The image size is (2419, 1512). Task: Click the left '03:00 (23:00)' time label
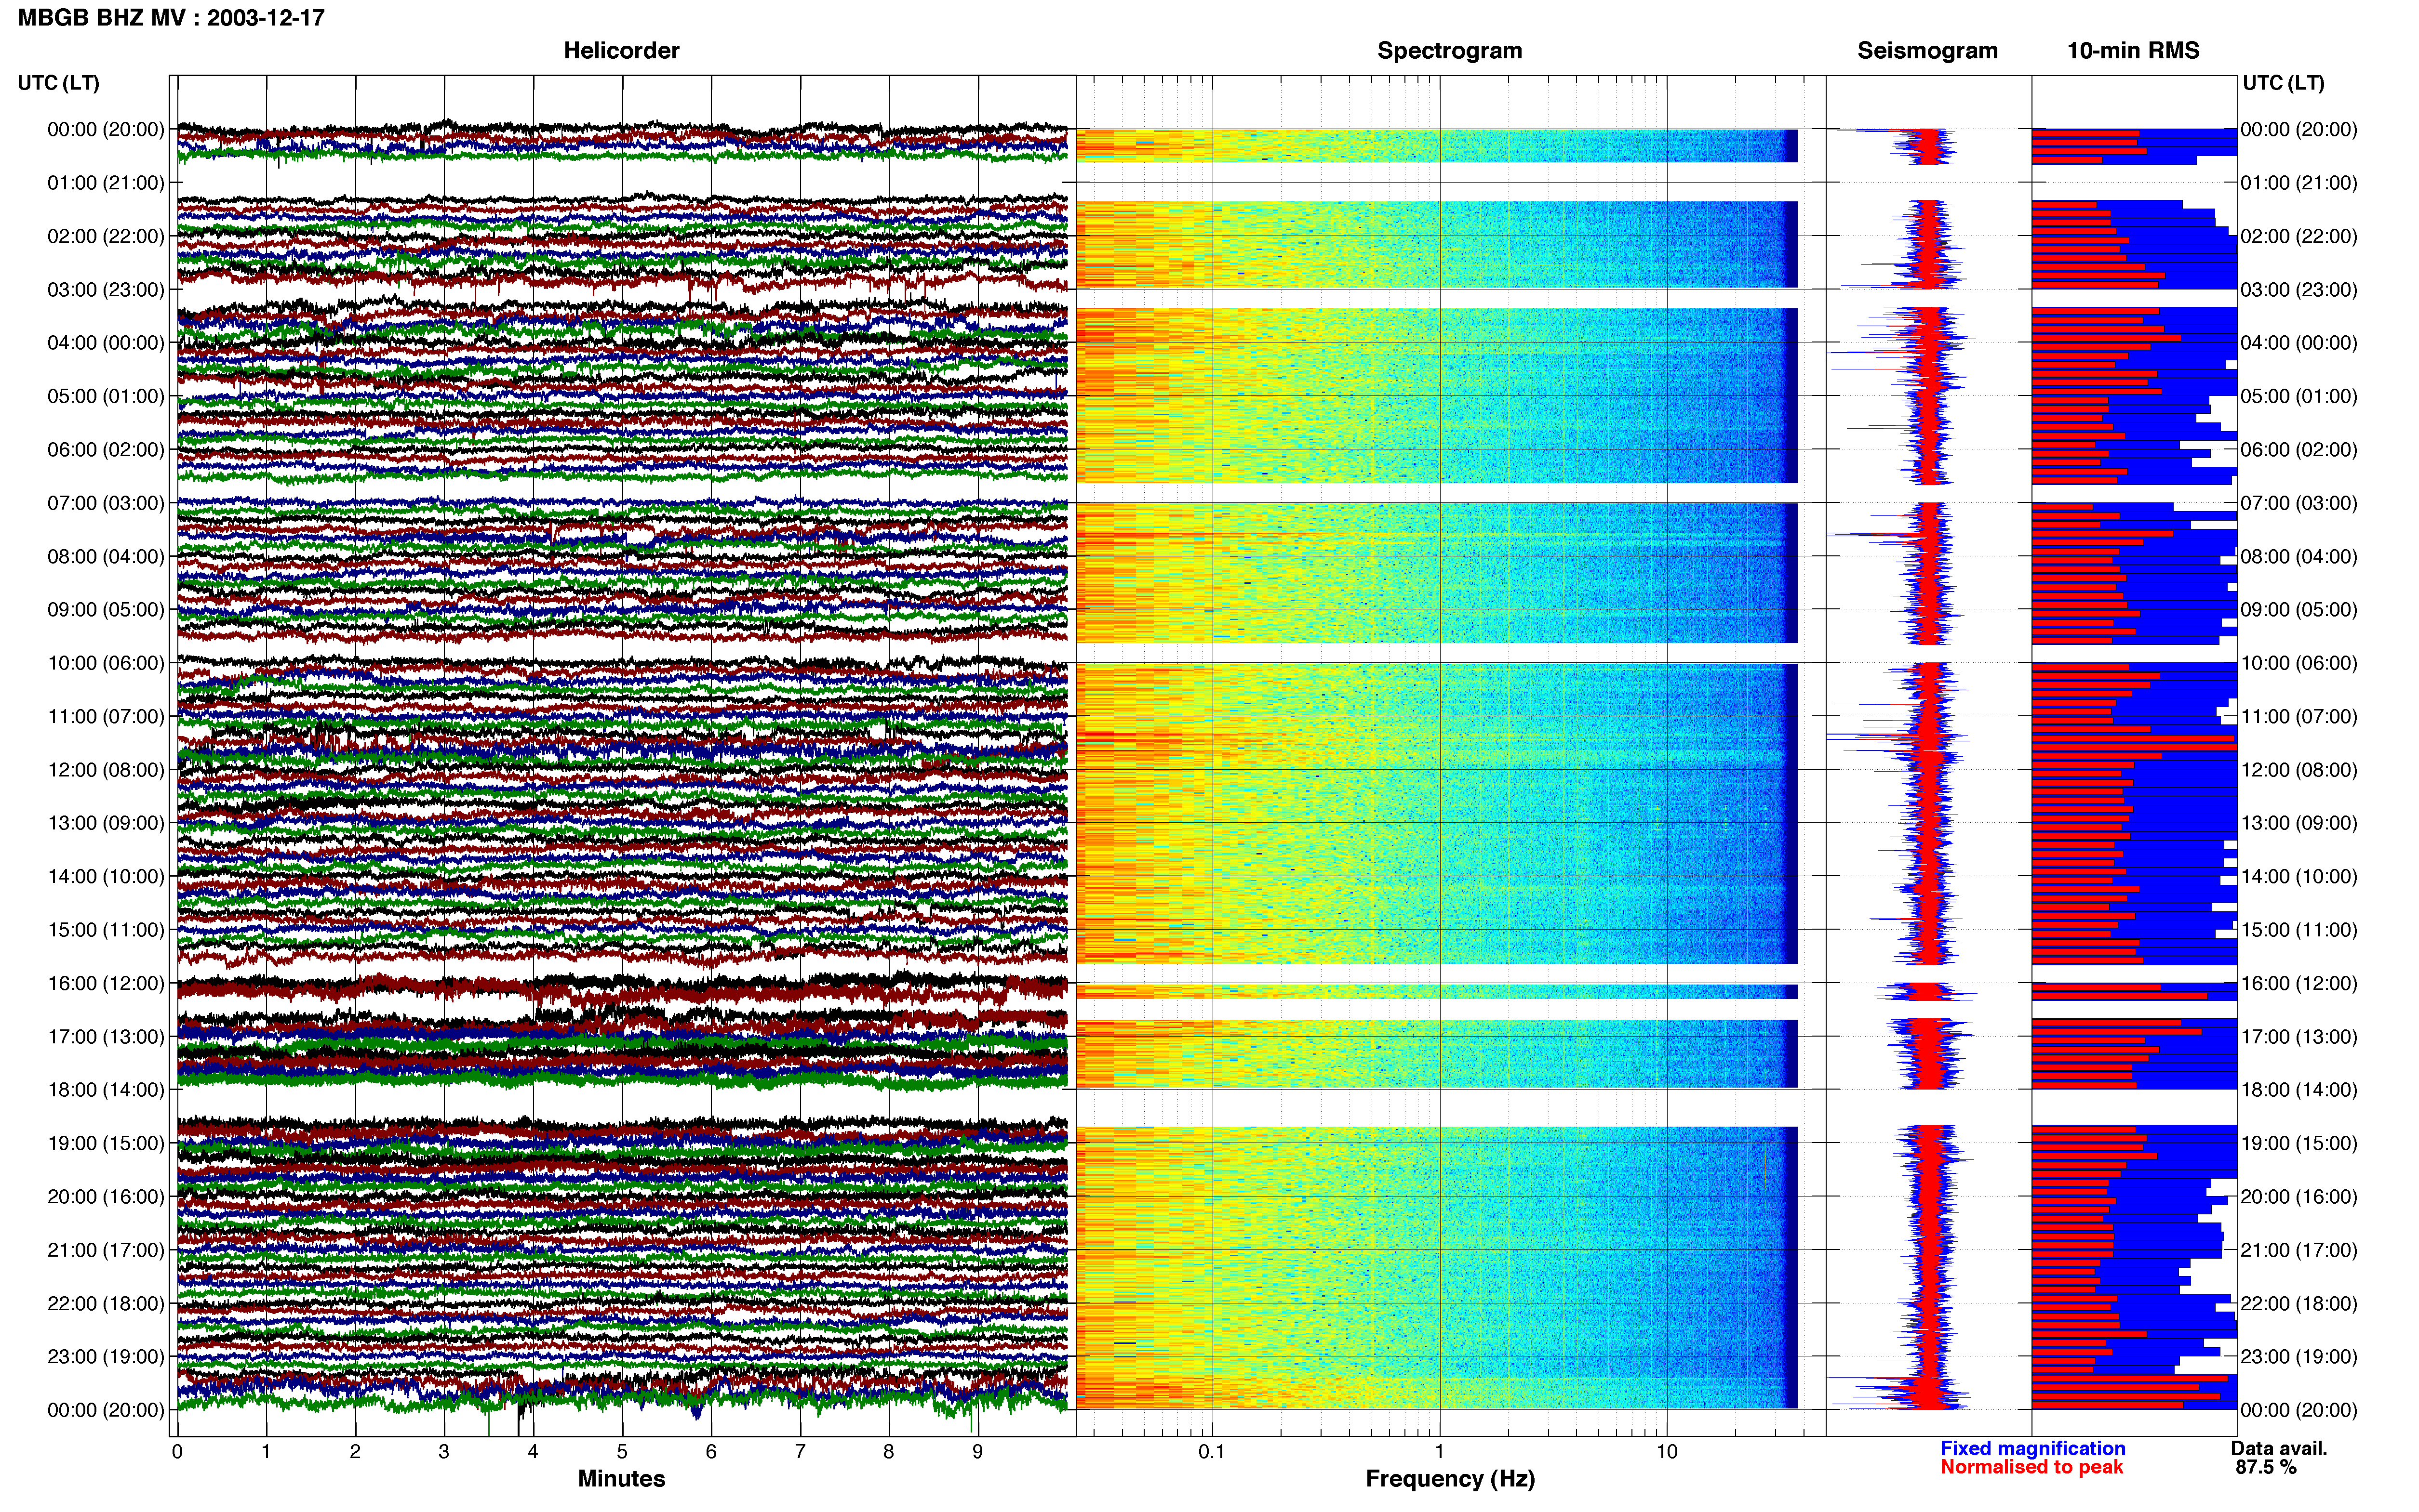(105, 290)
